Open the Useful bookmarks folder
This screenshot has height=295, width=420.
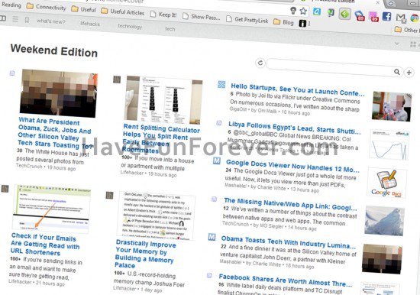coord(83,9)
